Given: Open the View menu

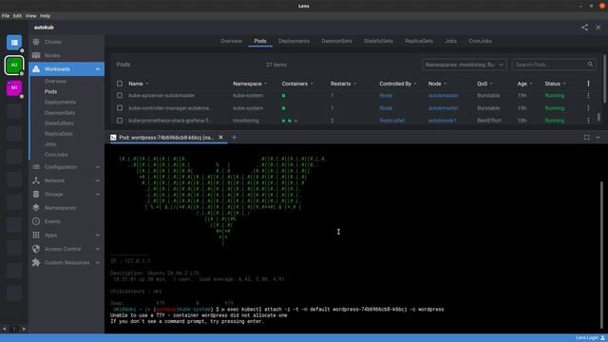Looking at the screenshot, I should tap(30, 16).
